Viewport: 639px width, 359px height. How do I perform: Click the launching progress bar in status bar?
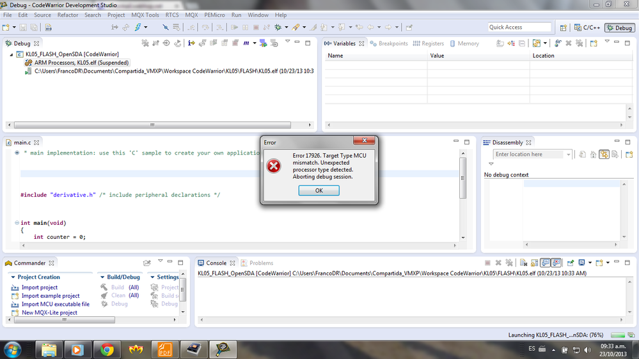tap(618, 335)
